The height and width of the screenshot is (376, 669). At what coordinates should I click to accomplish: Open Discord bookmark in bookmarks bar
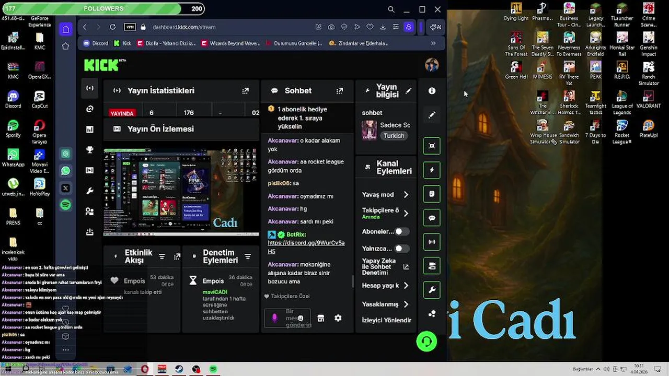pos(96,43)
